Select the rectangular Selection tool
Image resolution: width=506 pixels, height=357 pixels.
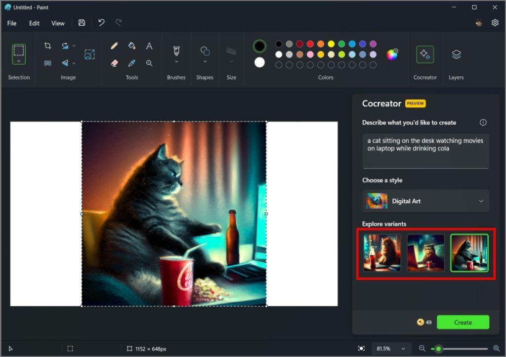(x=19, y=51)
